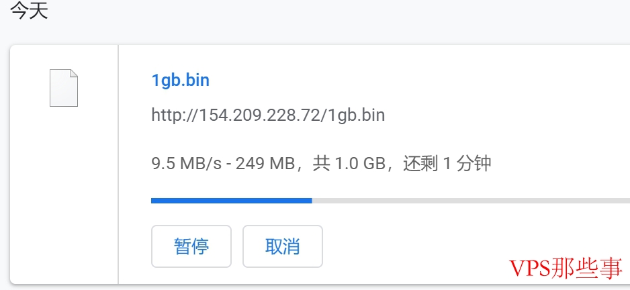Click the blank file icon for 1gb.bin
This screenshot has width=630, height=290.
[x=64, y=88]
